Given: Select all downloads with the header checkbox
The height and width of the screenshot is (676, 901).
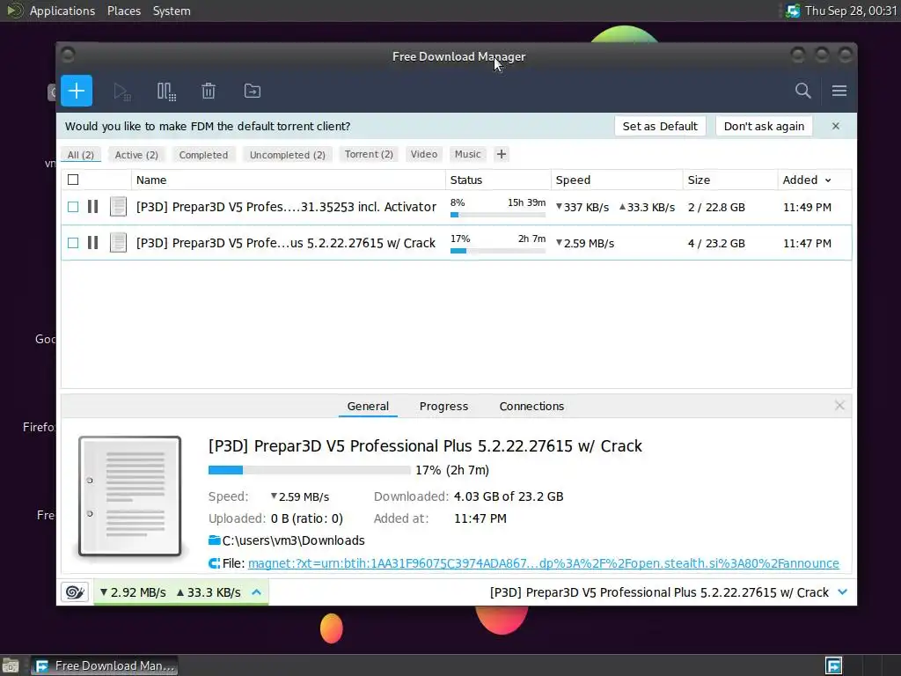Looking at the screenshot, I should (x=73, y=180).
